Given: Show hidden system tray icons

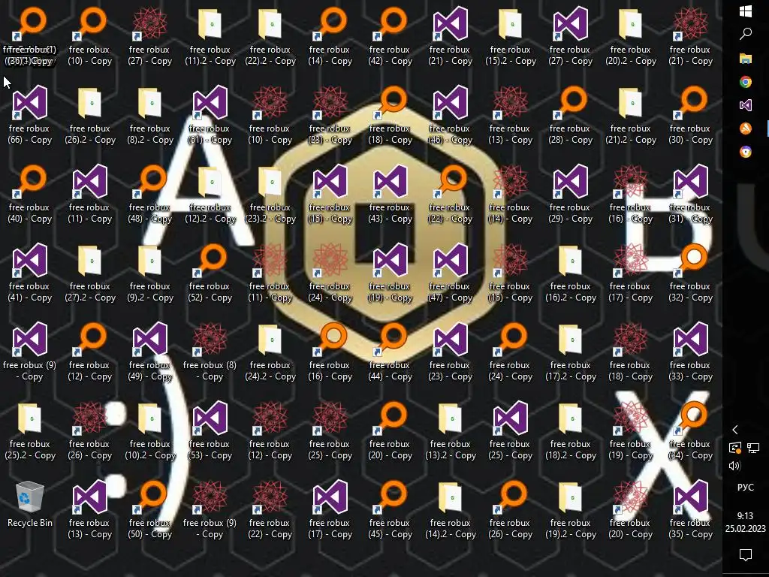Looking at the screenshot, I should point(734,430).
